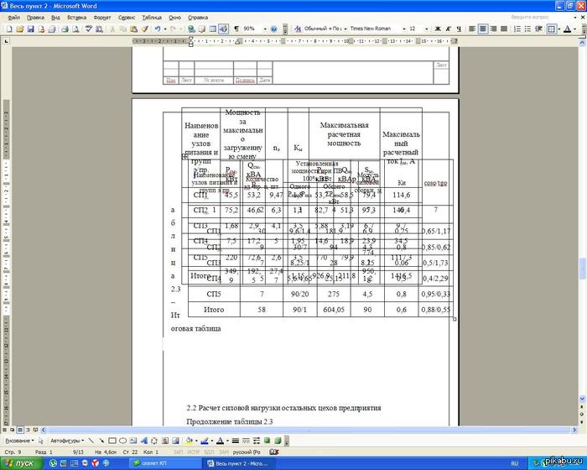Viewport: 587px width, 470px height.
Task: Click the Print icon in the toolbar
Action: point(66,29)
